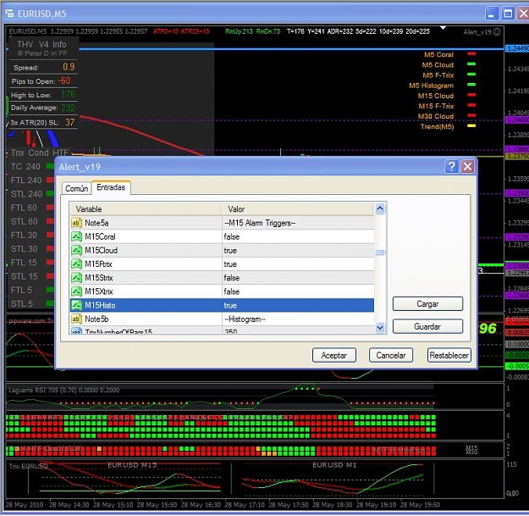Click the High to Low value 176
529x516 pixels.
(x=69, y=94)
